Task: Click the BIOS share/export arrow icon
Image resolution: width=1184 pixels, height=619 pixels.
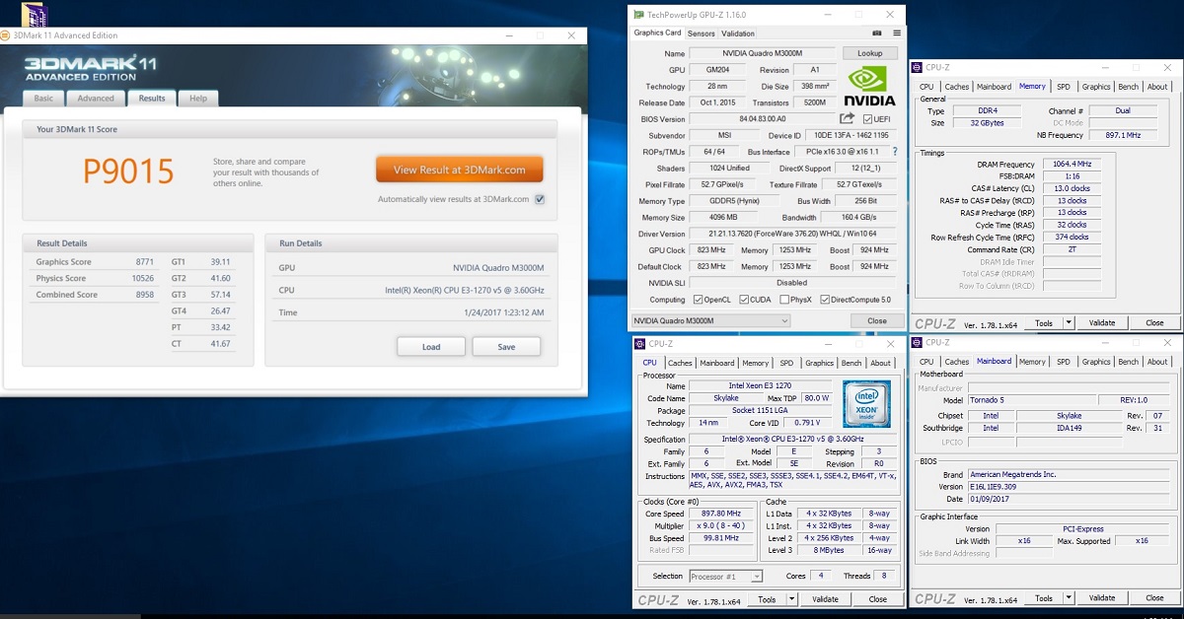Action: [x=847, y=119]
